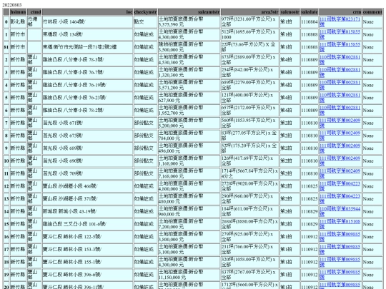Open the crm link in row 3
Image resolution: width=386 pixels, height=289 pixels.
[340, 72]
